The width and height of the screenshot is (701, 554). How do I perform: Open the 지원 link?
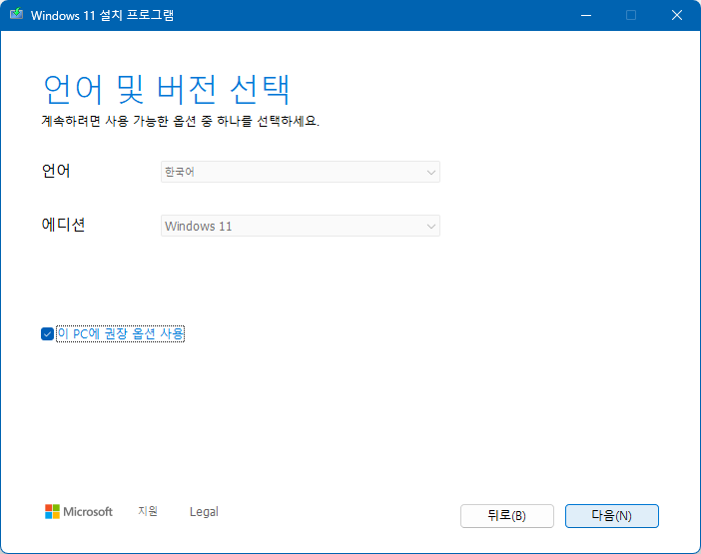click(148, 511)
